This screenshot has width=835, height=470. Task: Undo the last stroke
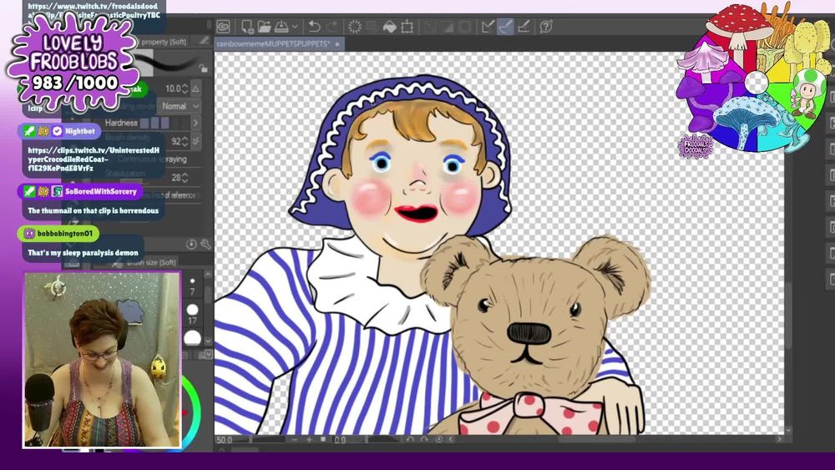(314, 27)
